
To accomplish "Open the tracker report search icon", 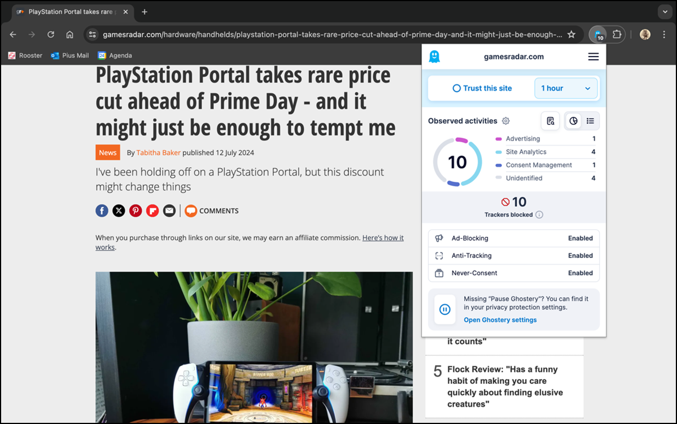I will 551,121.
